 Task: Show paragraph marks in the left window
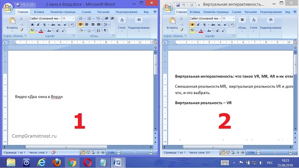(105, 30)
